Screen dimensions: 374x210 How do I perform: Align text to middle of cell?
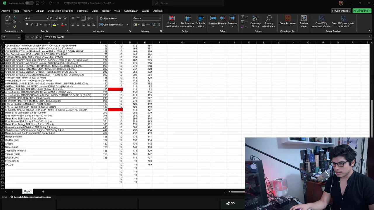(x=78, y=18)
